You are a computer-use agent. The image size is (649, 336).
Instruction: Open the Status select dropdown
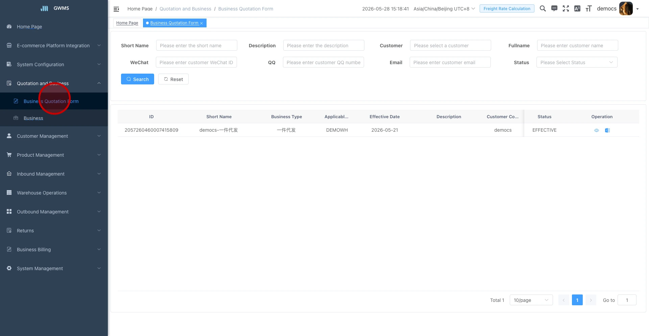(x=577, y=62)
